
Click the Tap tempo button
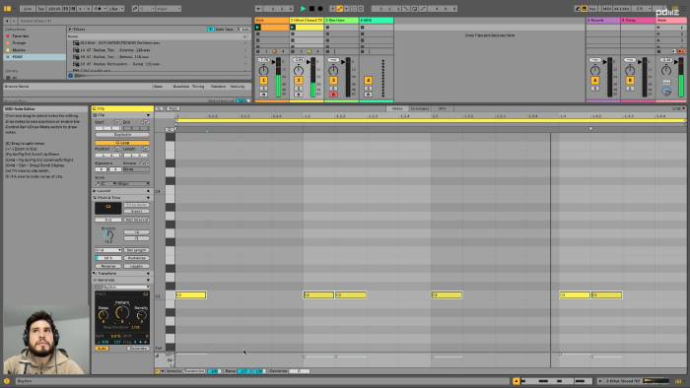(41, 8)
